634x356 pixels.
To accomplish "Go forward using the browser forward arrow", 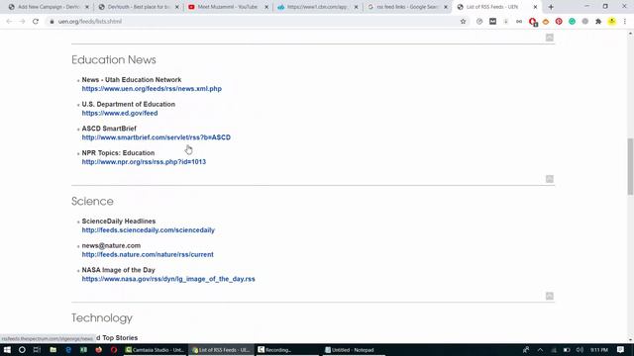I will (x=22, y=22).
